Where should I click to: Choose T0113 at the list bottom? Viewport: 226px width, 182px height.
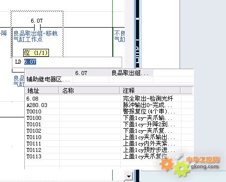[x=109, y=156]
